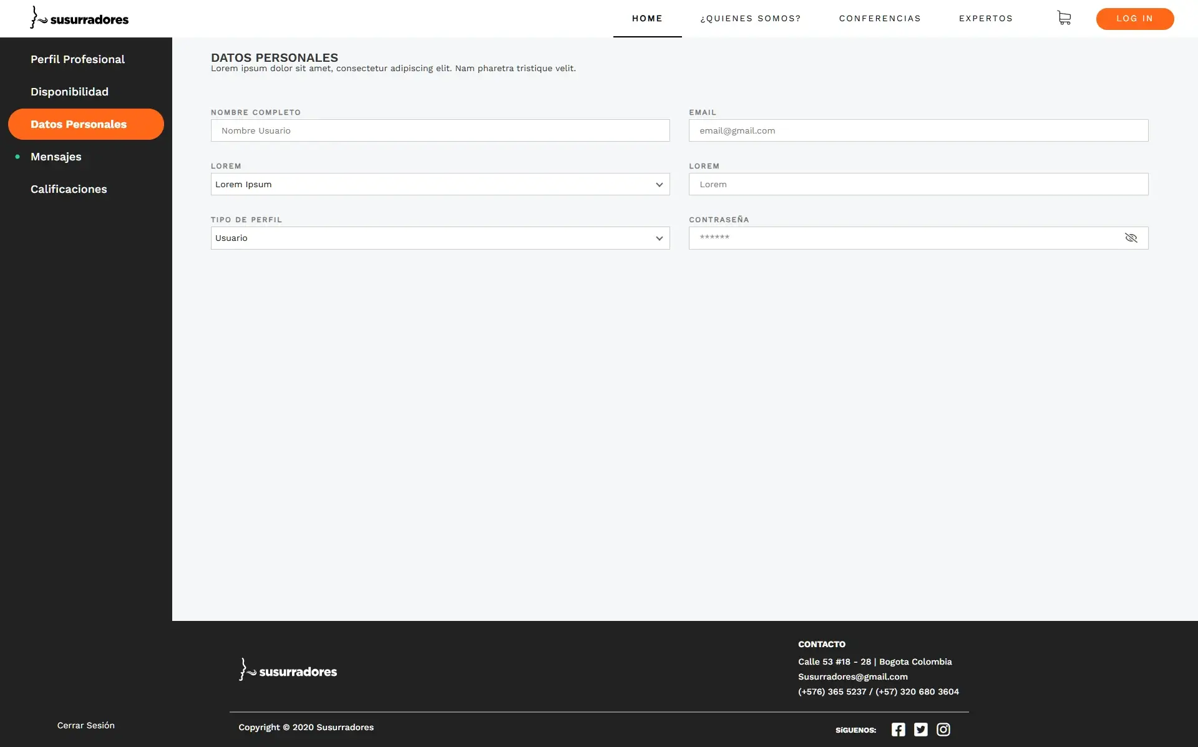Open the ¿Quienes Somos? nav item

pos(751,18)
